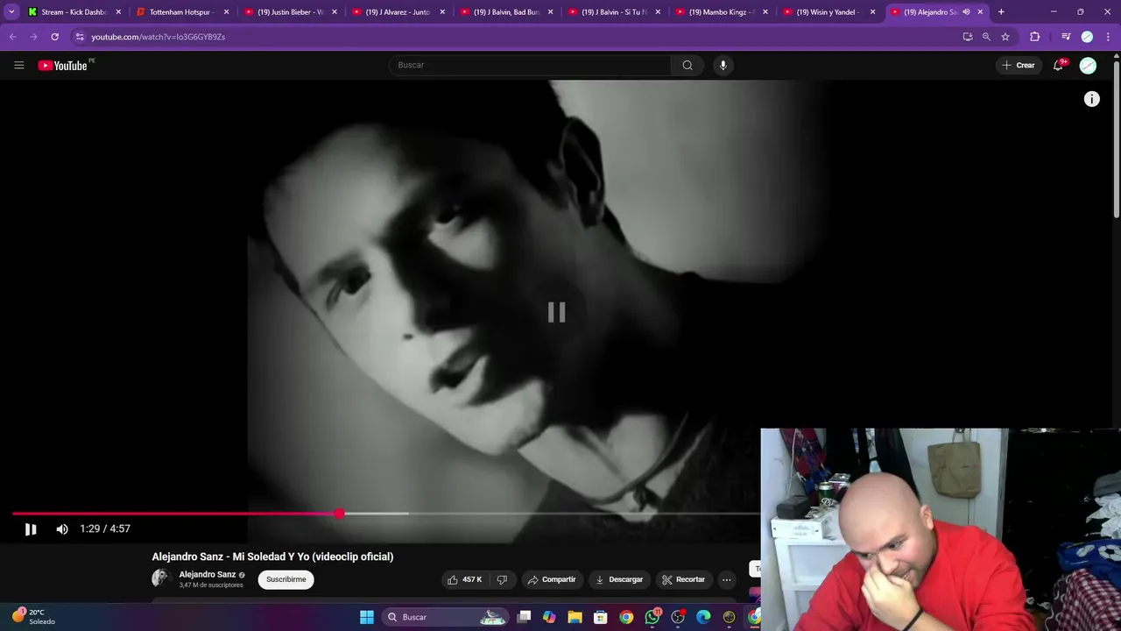Open the Alejandro Sanz channel avatar
This screenshot has height=631, width=1121.
point(160,578)
